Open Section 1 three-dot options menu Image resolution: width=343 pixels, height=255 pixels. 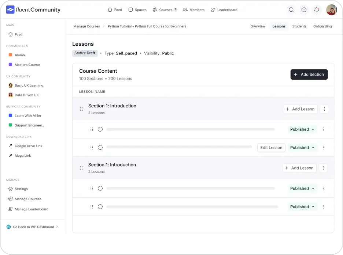(324, 109)
